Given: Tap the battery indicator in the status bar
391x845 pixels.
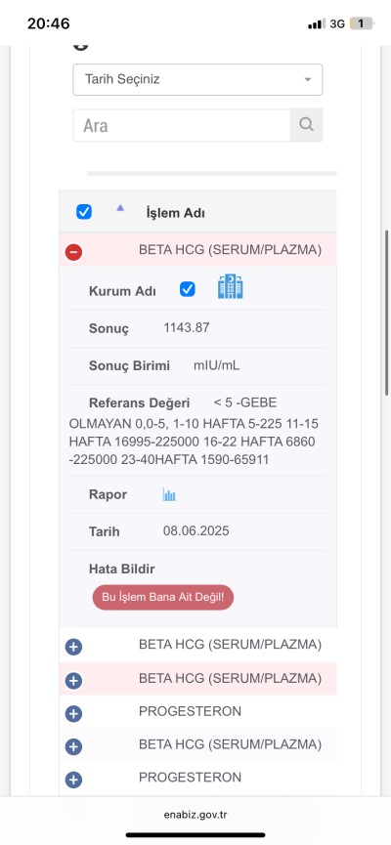Looking at the screenshot, I should pyautogui.click(x=362, y=23).
